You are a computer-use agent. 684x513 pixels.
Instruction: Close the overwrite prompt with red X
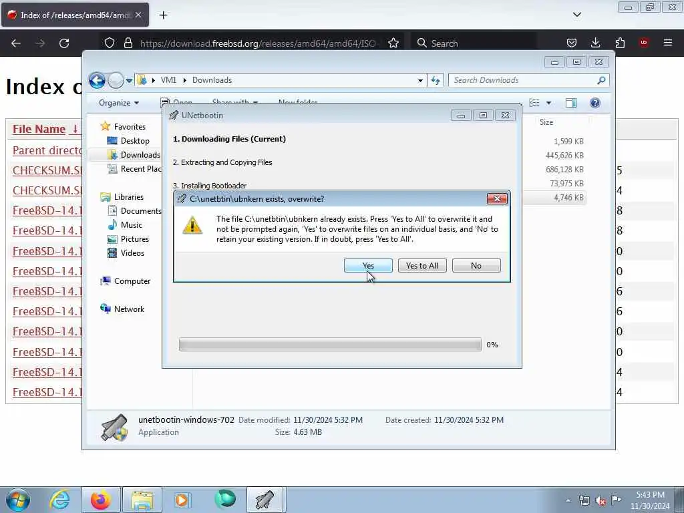(x=497, y=199)
